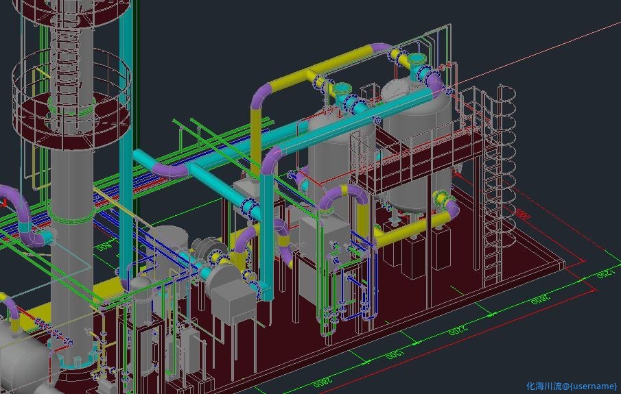Screen dimensions: 621x394
Task: Select the long cyan vertical pipe beside column
Action: pos(126,137)
